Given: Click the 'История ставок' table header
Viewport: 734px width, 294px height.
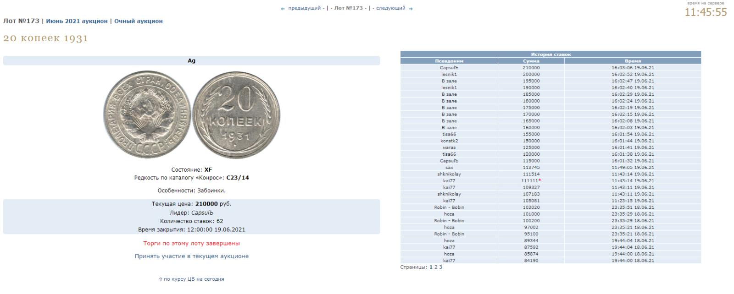Looking at the screenshot, I should click(550, 54).
